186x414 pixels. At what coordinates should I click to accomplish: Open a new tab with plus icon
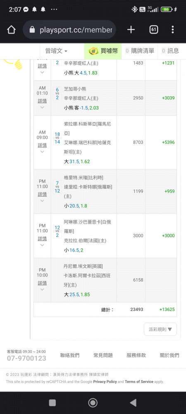pos(131,29)
